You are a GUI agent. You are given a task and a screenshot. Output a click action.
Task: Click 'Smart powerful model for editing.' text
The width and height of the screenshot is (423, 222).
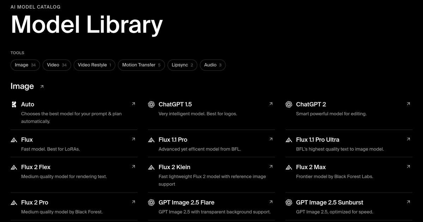coord(331,114)
